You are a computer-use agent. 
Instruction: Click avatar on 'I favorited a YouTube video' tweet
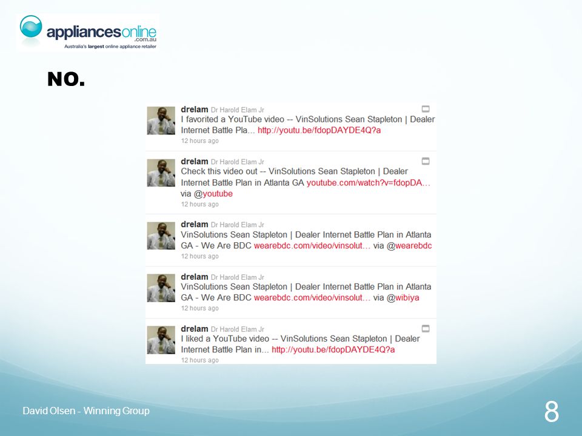click(161, 121)
